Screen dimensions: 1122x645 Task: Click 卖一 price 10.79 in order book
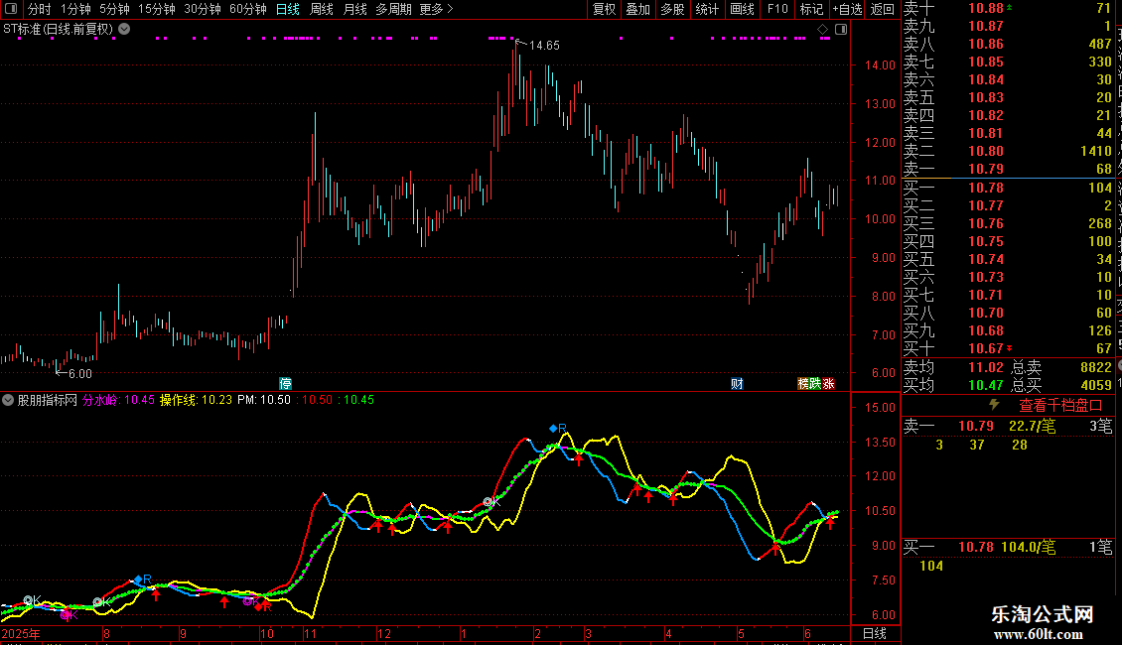pos(985,169)
